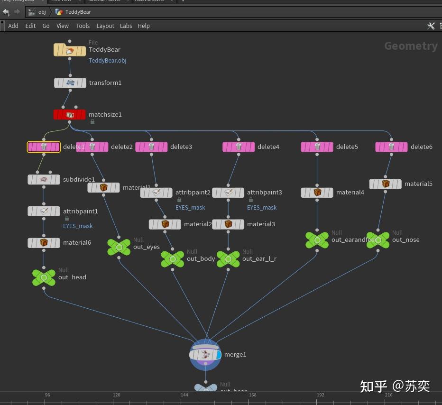The image size is (442, 405).
Task: Click the EYES_mask link under attribpaint2
Action: click(x=190, y=207)
